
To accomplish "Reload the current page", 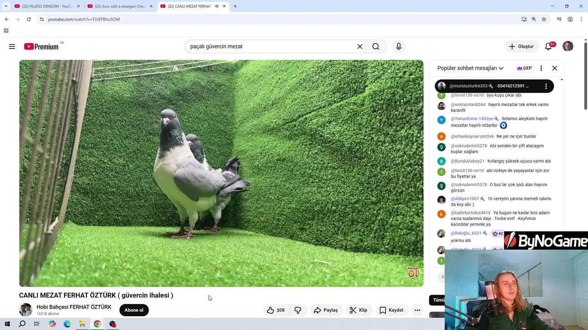I will 28,19.
